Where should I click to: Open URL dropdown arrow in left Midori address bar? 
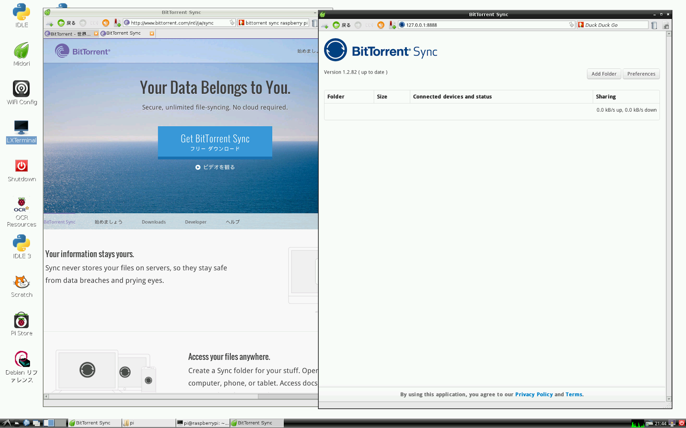click(x=232, y=23)
